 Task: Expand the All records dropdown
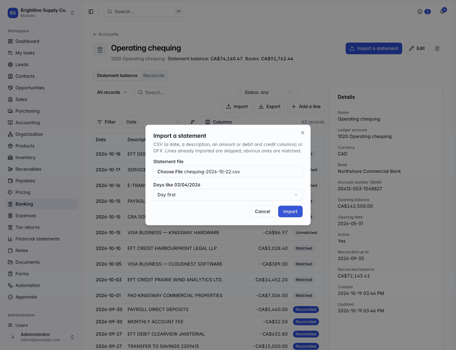pyautogui.click(x=112, y=92)
